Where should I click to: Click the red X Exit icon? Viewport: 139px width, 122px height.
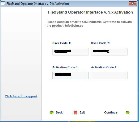click(x=75, y=112)
